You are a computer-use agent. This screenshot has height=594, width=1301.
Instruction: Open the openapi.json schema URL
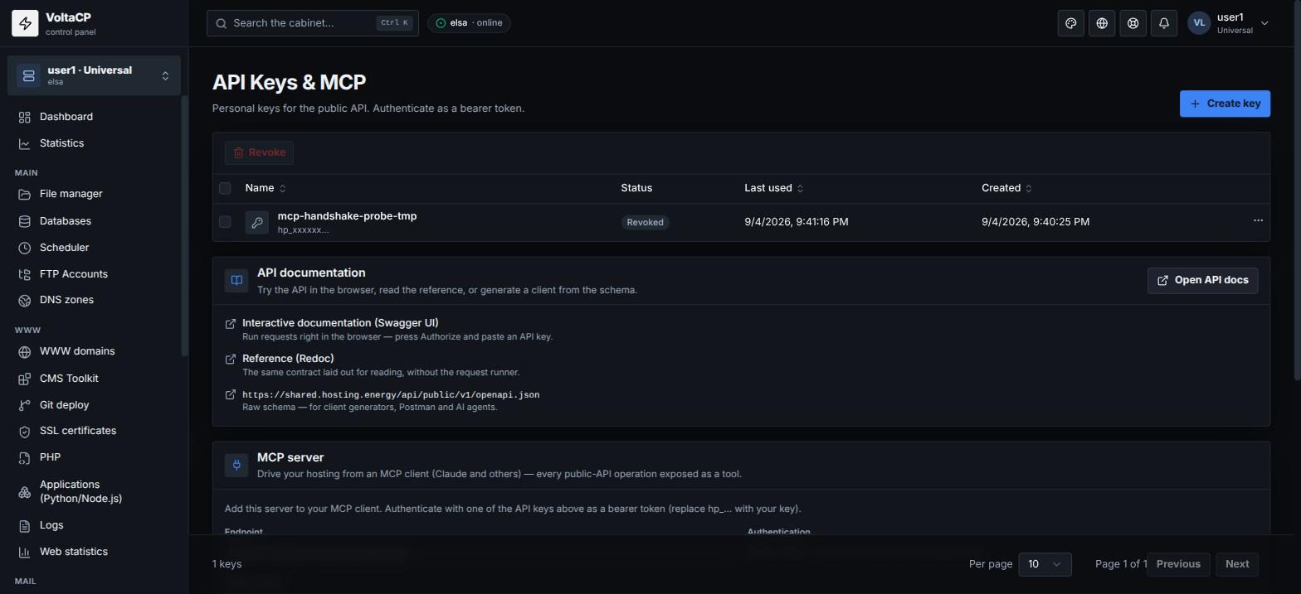click(391, 395)
